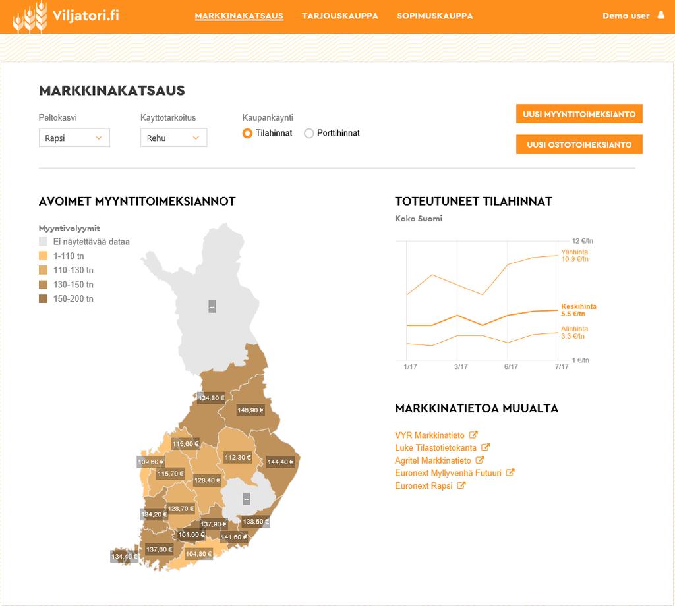Click the 130-150 tn legend swatch

(43, 284)
